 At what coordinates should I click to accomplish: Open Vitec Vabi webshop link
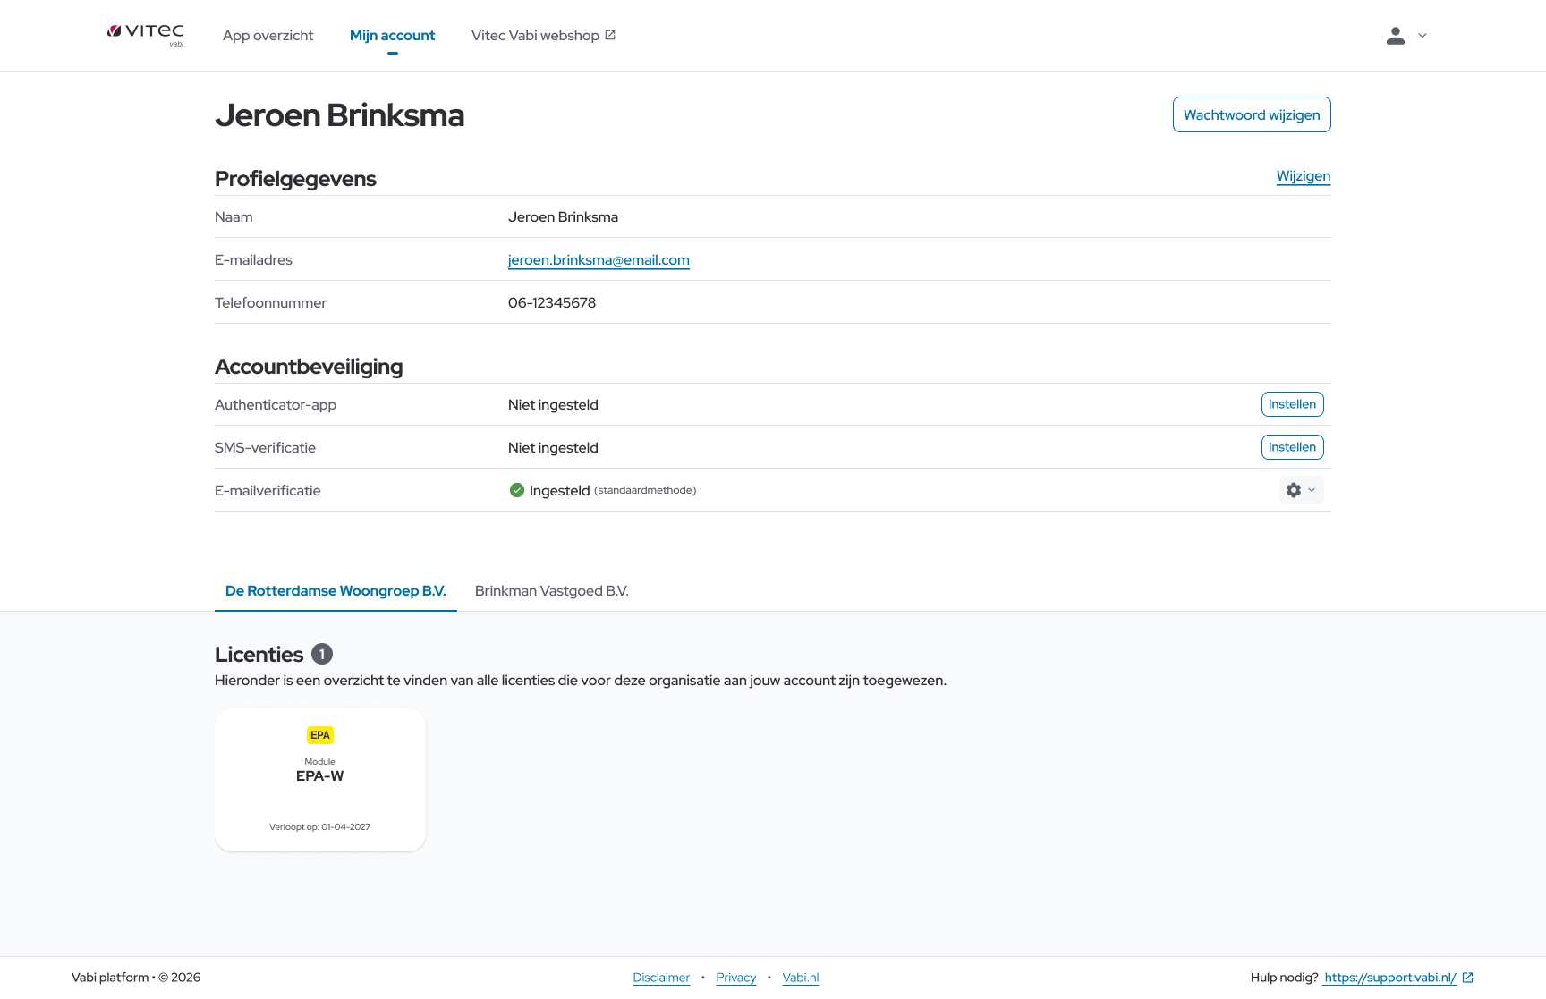(535, 36)
